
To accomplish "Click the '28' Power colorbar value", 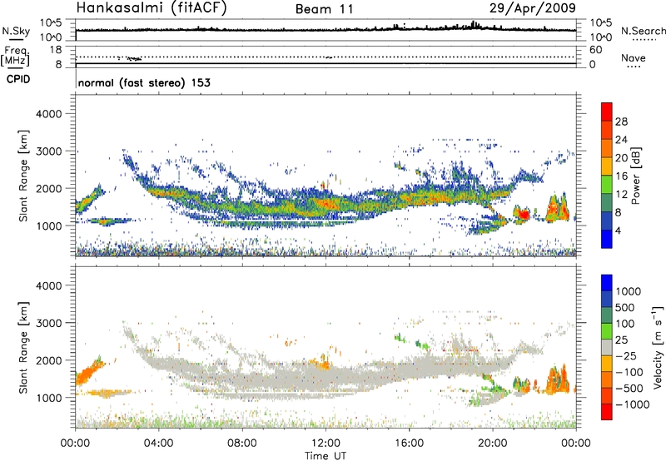I will pyautogui.click(x=621, y=121).
